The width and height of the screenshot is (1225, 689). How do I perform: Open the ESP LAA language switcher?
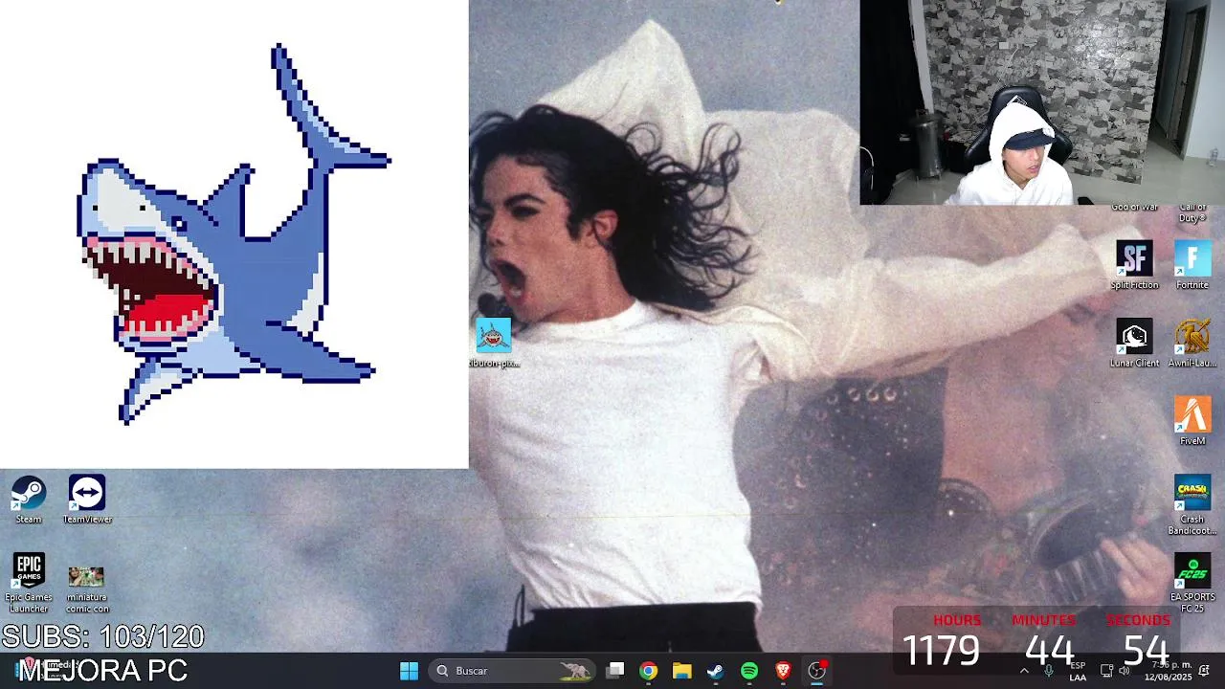1078,671
